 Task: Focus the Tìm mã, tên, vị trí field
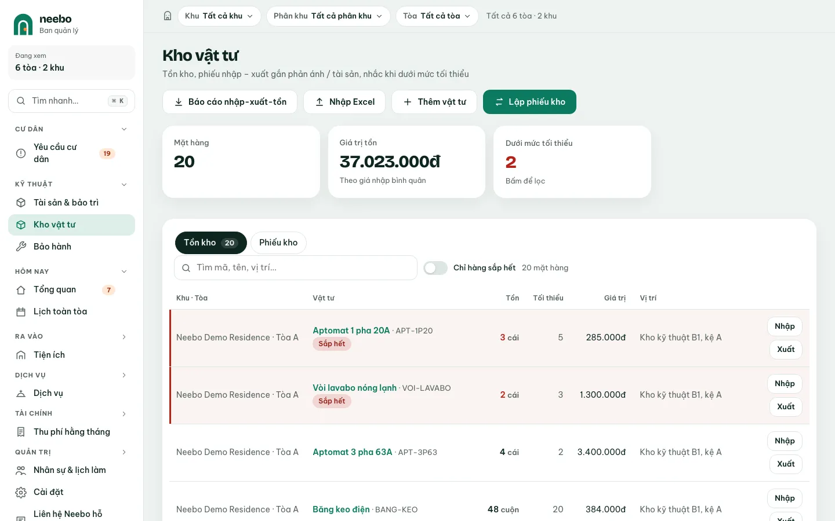coord(296,268)
